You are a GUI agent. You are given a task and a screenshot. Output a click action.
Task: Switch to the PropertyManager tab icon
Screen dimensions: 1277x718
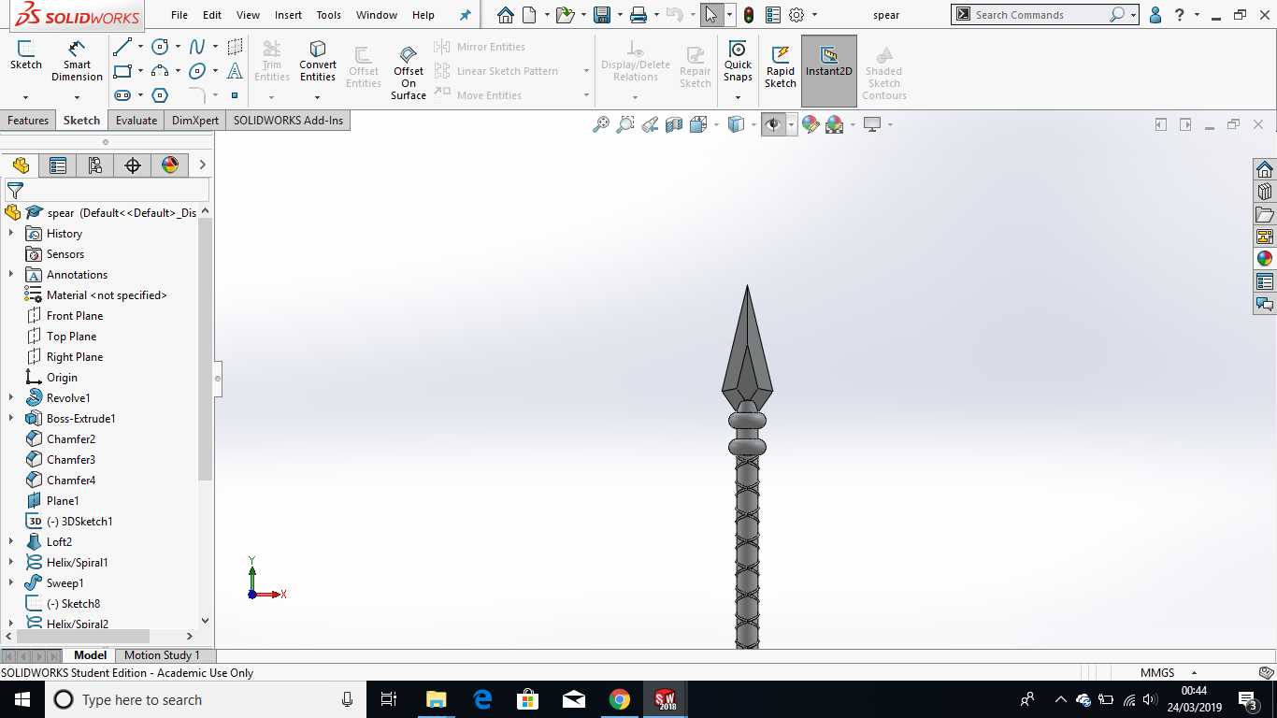tap(58, 165)
